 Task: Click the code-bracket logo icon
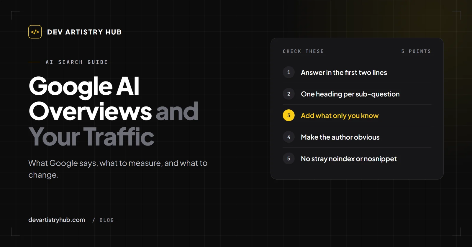[35, 32]
